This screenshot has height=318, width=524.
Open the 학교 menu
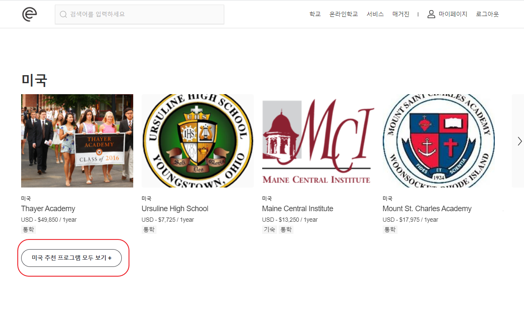pyautogui.click(x=315, y=14)
